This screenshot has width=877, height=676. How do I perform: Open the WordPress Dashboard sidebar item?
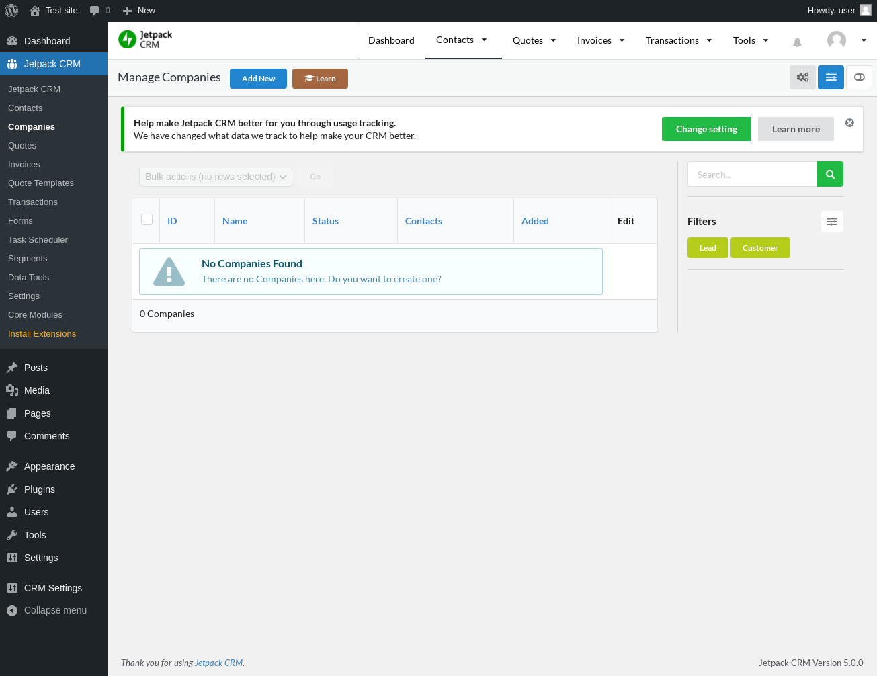[54, 41]
